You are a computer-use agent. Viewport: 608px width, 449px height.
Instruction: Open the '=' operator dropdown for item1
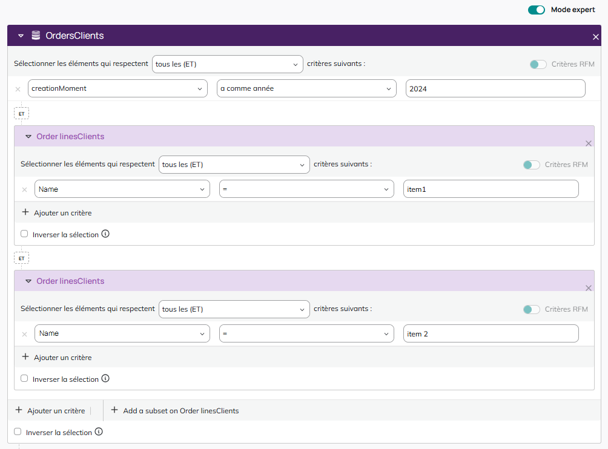pos(306,189)
